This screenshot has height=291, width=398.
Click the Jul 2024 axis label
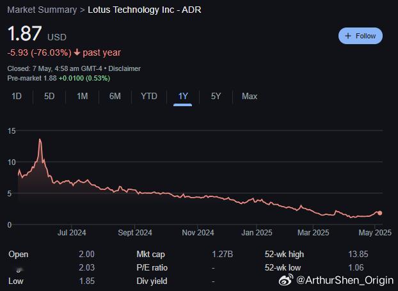(72, 233)
